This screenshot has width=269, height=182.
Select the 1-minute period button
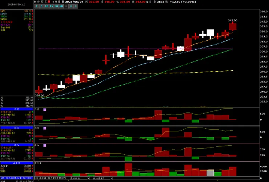pyautogui.click(x=37, y=6)
